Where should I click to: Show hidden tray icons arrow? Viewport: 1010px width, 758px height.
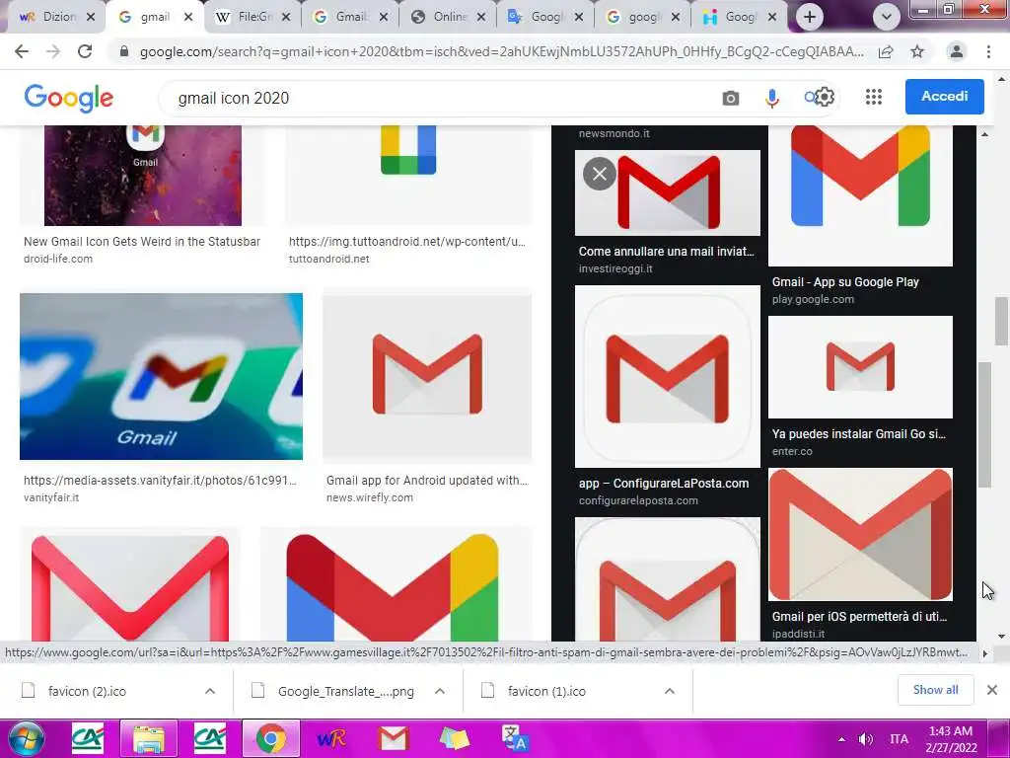pyautogui.click(x=842, y=739)
